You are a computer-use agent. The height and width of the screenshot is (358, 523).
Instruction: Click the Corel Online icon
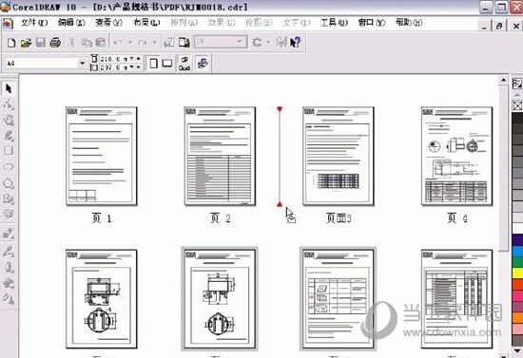point(281,43)
